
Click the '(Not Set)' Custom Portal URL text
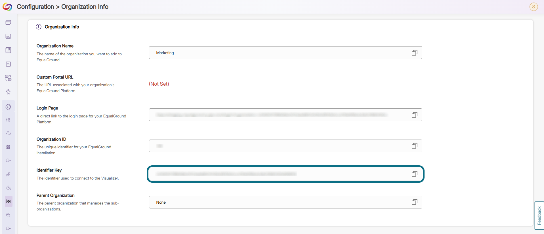(159, 84)
